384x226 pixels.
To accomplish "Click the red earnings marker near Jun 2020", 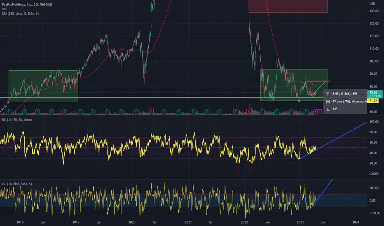I will (151, 111).
